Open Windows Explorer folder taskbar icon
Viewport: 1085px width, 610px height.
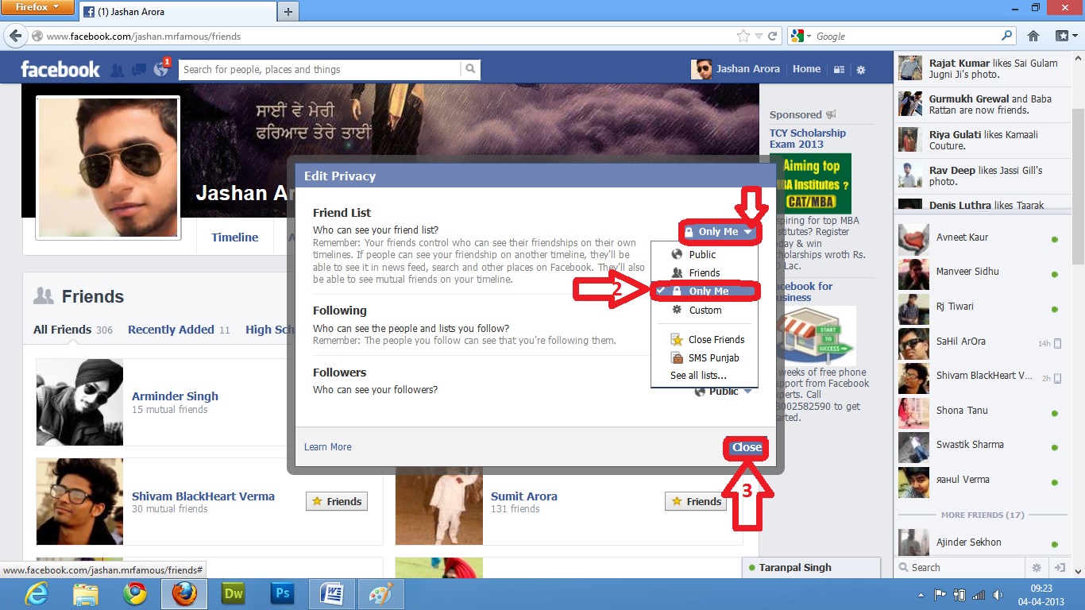point(86,594)
